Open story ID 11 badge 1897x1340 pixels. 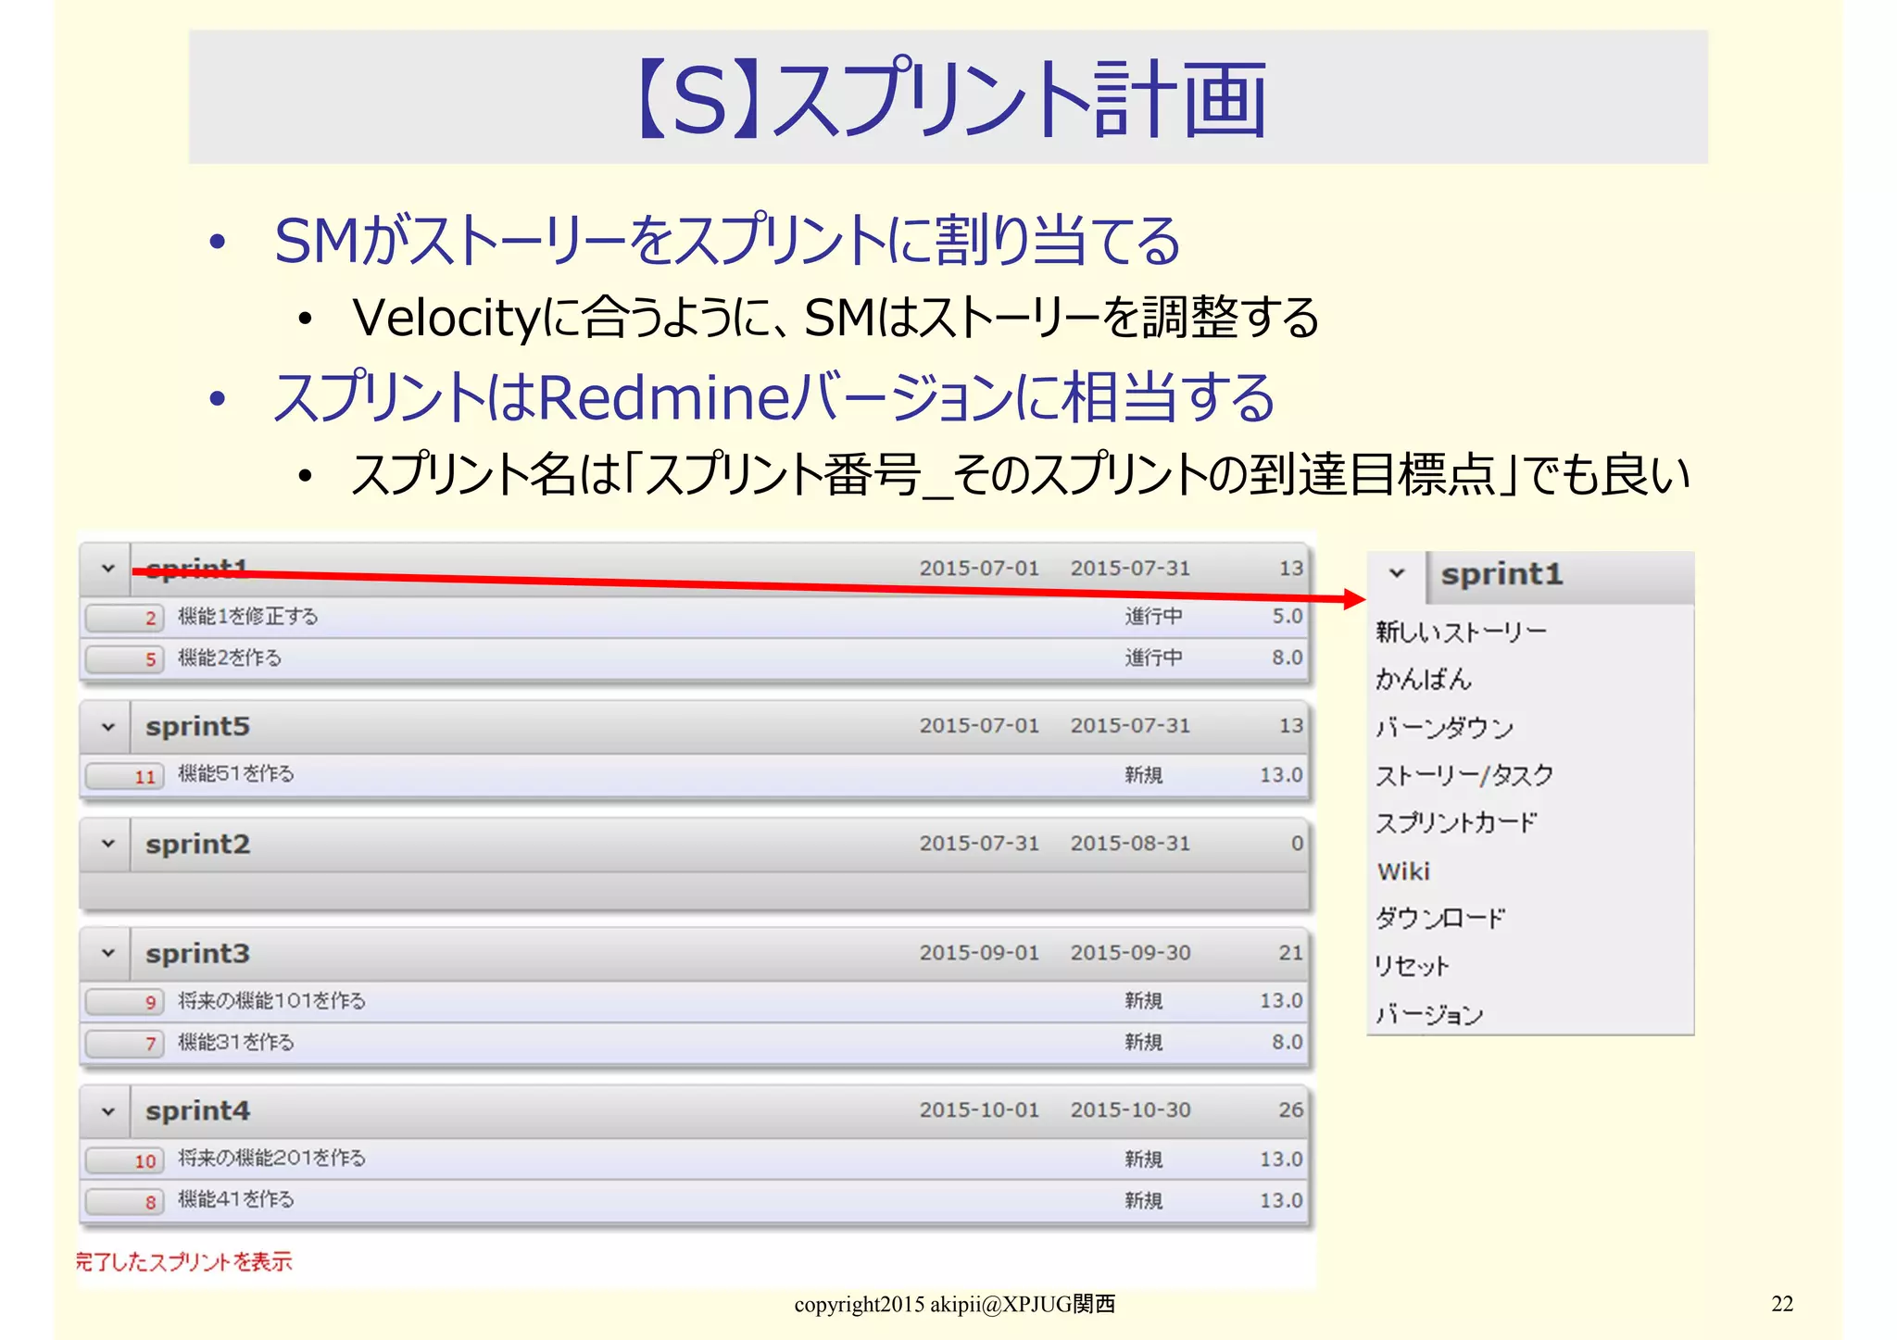coord(125,776)
